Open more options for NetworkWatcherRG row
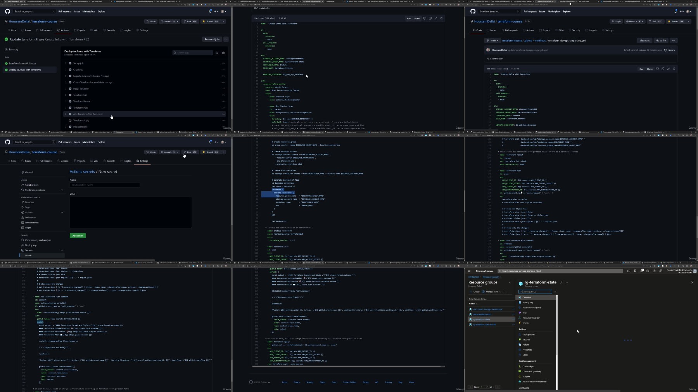The width and height of the screenshot is (698, 392). click(x=513, y=314)
